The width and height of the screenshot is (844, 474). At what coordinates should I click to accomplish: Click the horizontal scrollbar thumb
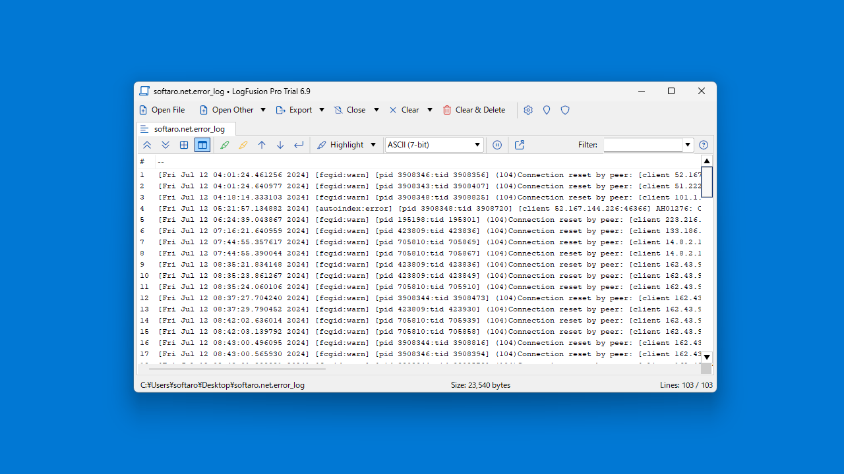coord(237,369)
